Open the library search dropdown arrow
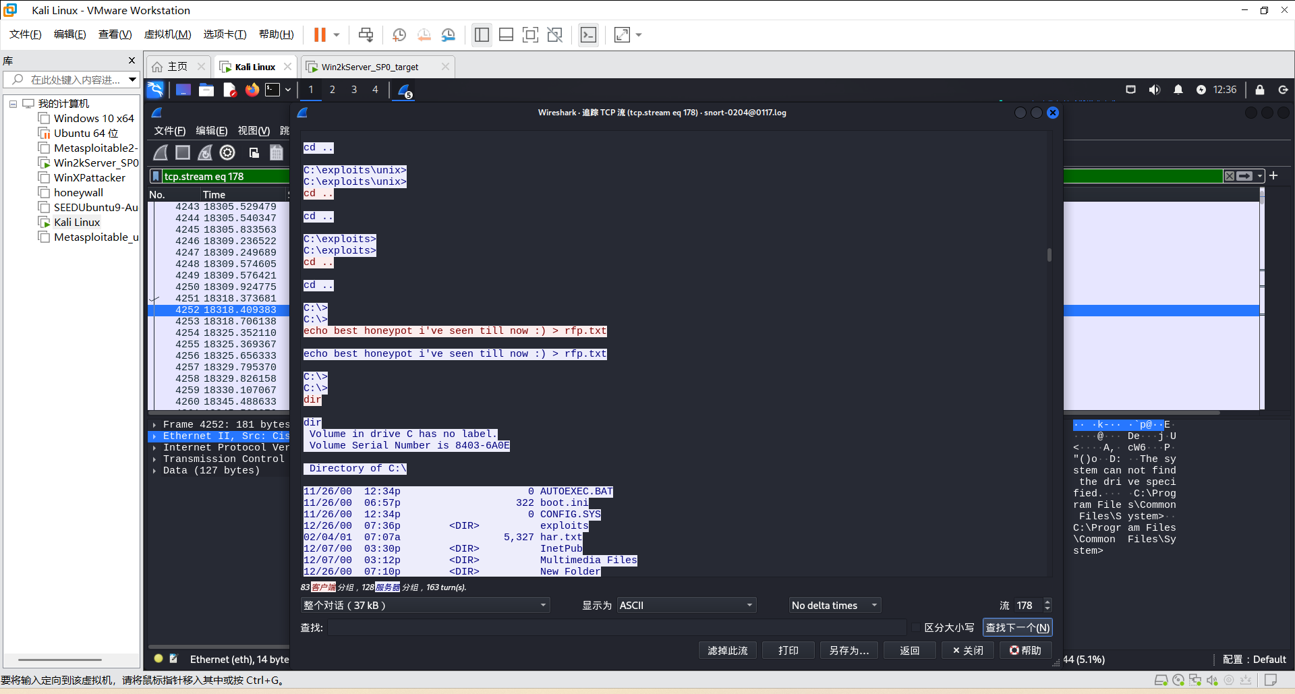Image resolution: width=1295 pixels, height=694 pixels. pyautogui.click(x=132, y=80)
